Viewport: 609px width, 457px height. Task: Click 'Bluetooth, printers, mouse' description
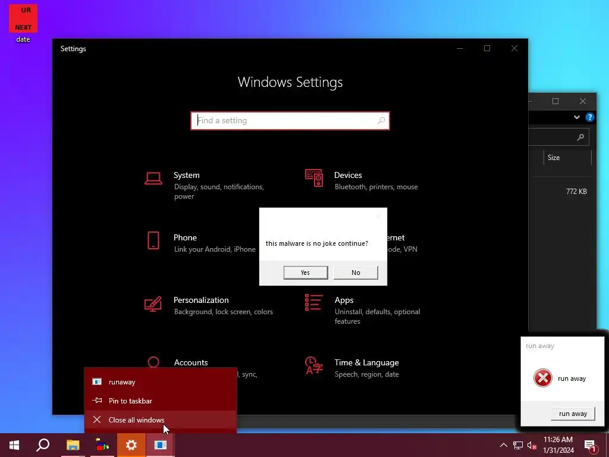(376, 186)
